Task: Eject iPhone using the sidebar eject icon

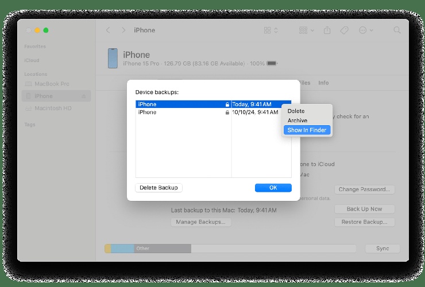Action: [83, 96]
